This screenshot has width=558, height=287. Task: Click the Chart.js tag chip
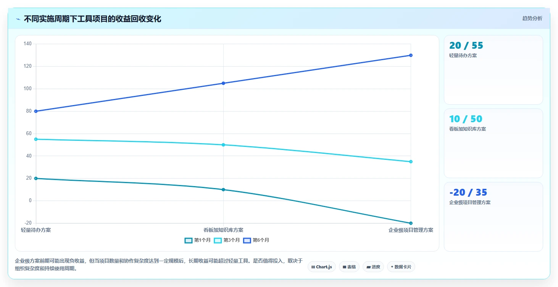322,267
